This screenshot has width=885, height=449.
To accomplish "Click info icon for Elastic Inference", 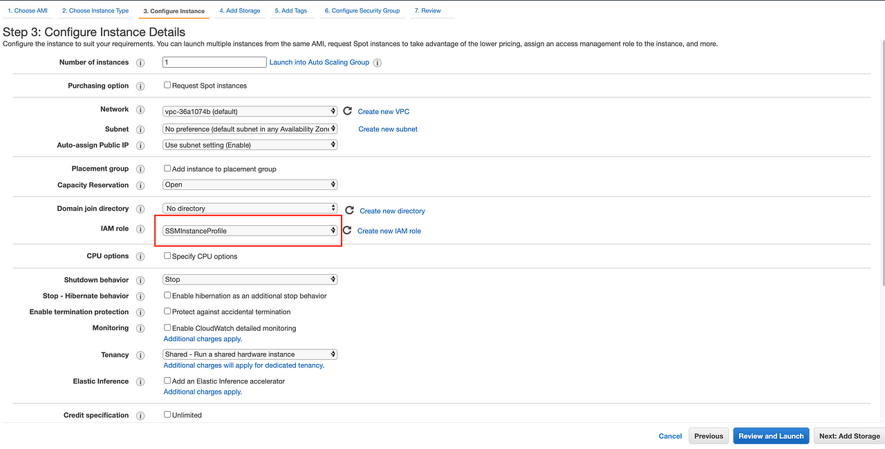I will (140, 382).
